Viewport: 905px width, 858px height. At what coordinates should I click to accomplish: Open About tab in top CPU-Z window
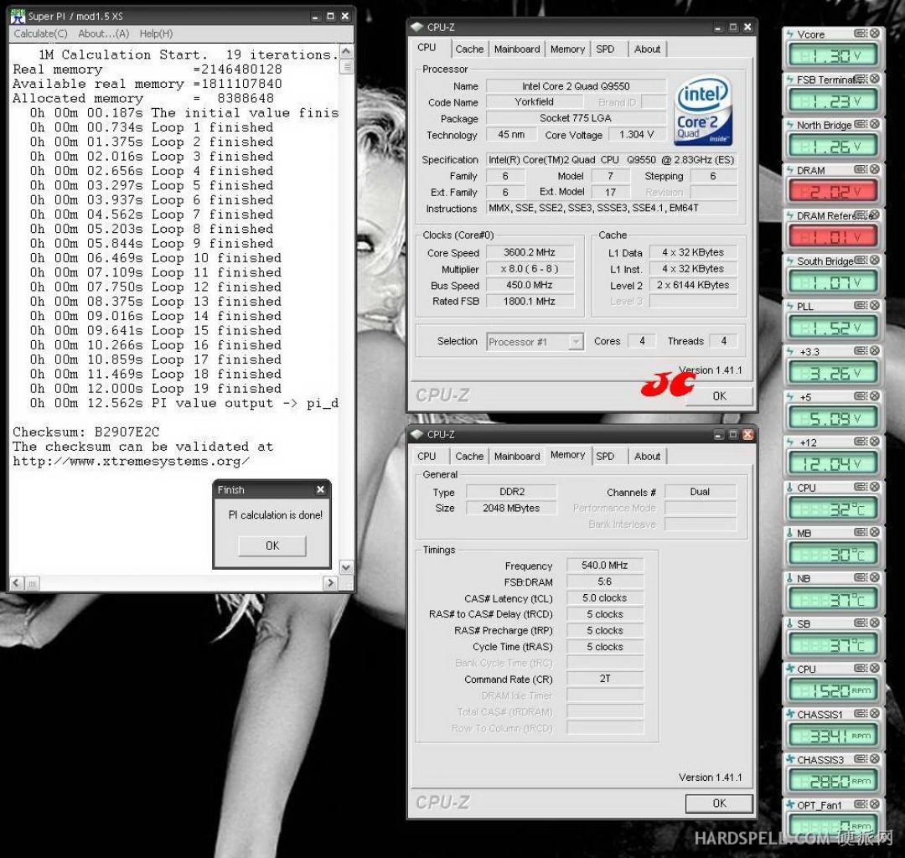[x=647, y=49]
